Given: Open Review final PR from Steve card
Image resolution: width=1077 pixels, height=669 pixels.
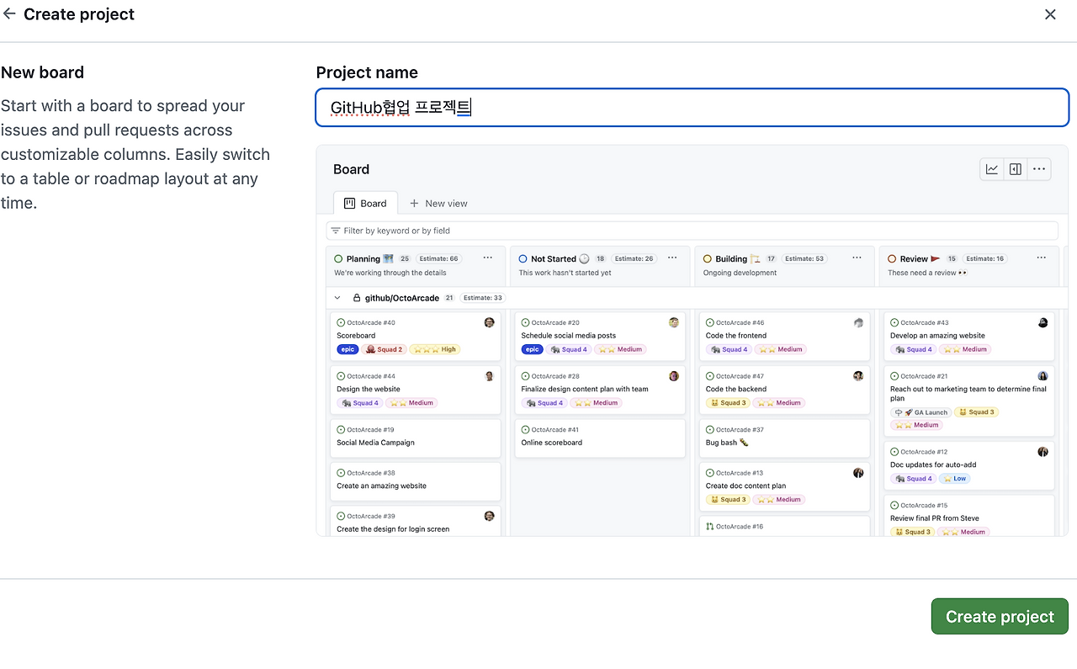Looking at the screenshot, I should click(x=969, y=517).
